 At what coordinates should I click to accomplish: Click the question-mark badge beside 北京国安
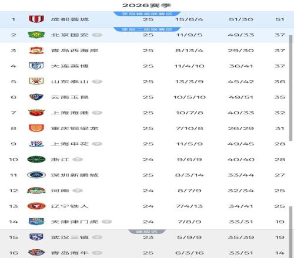tap(97, 35)
